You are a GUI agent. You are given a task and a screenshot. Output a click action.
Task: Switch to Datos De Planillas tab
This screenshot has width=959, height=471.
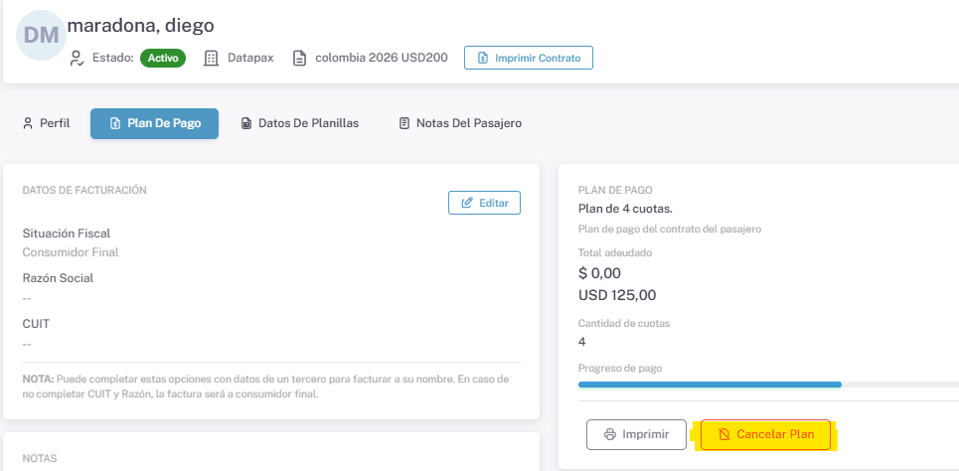(x=299, y=123)
